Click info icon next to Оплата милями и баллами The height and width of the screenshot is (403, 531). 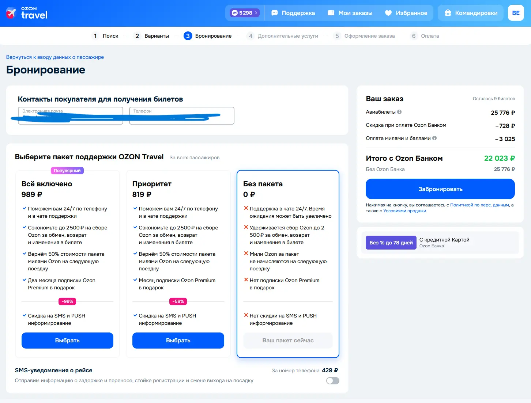point(434,138)
